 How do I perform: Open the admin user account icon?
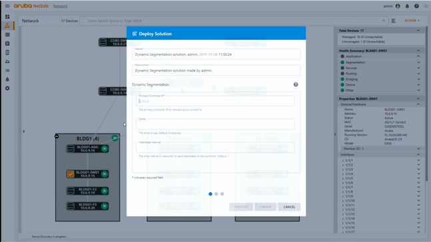(x=398, y=6)
